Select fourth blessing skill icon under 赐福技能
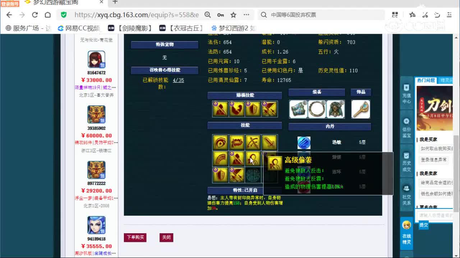Image resolution: width=460 pixels, height=258 pixels. tap(270, 109)
